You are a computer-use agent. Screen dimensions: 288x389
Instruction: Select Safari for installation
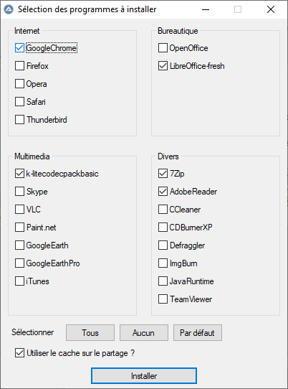click(x=19, y=102)
